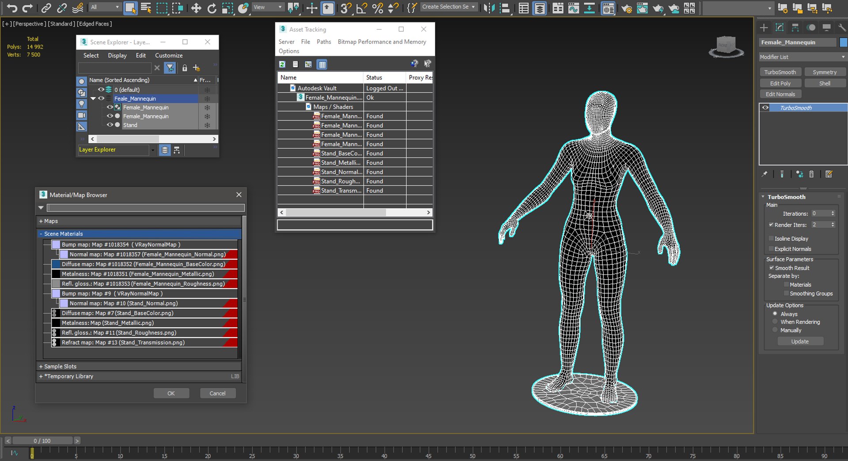Image resolution: width=848 pixels, height=461 pixels.
Task: Toggle visibility of 0 (default) layer
Action: coord(101,90)
